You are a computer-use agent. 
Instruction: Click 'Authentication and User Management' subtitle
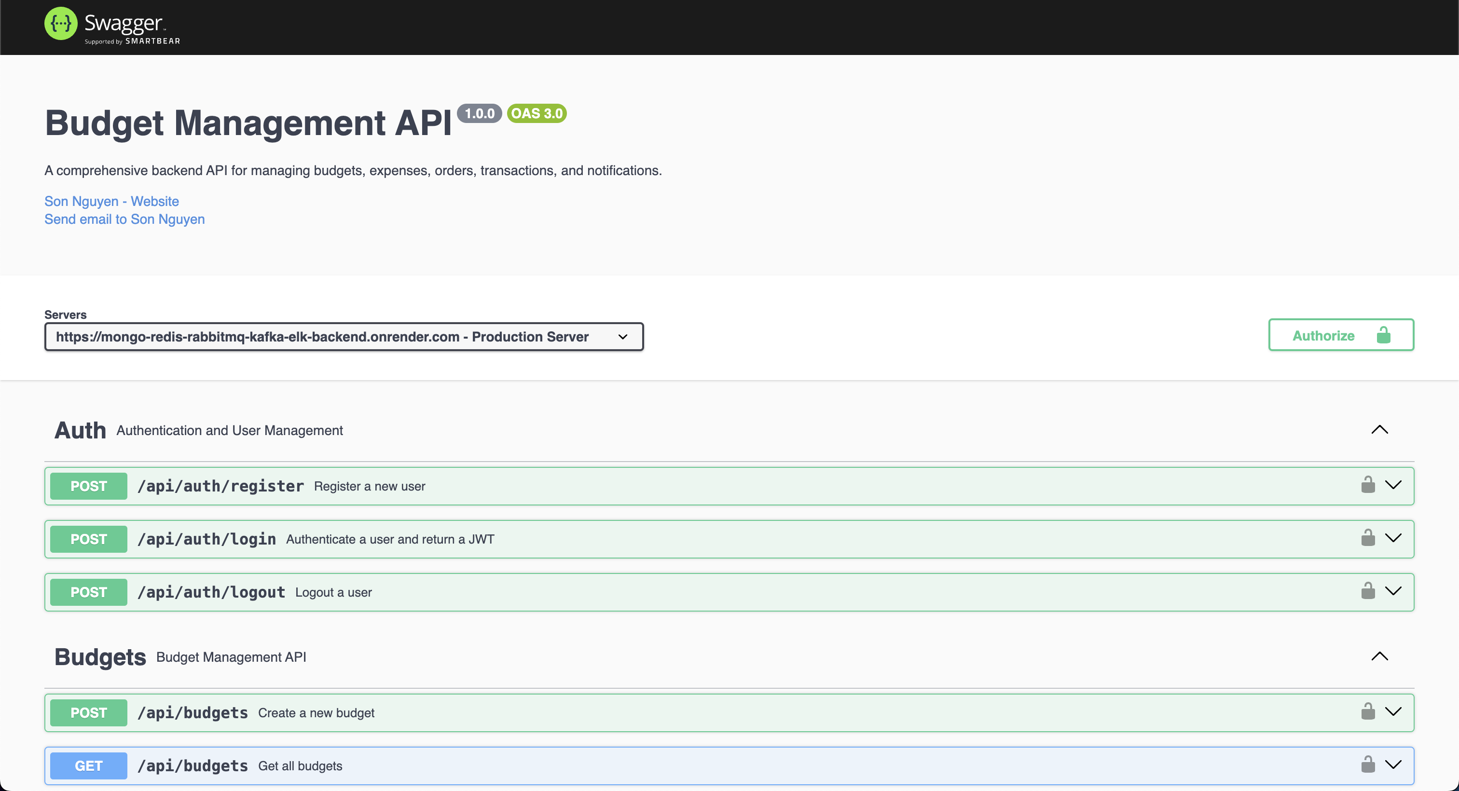(229, 431)
